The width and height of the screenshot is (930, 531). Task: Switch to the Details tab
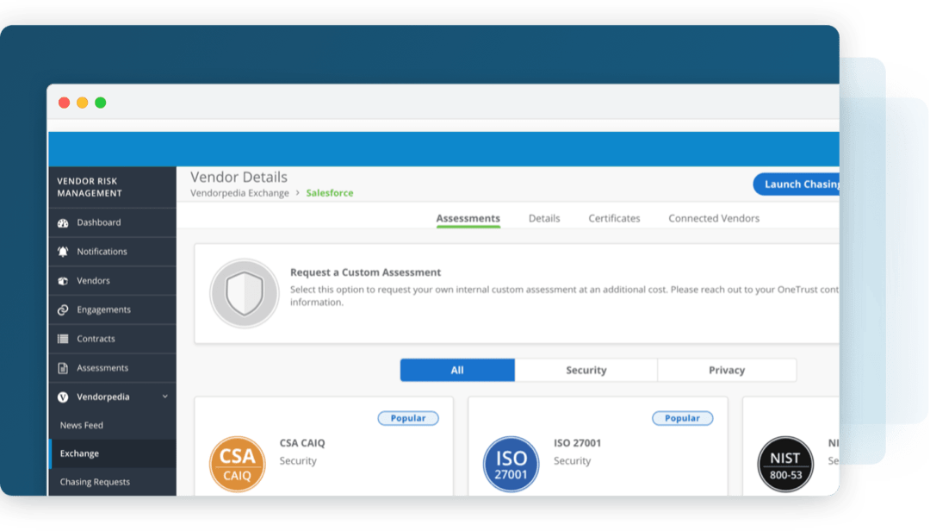pos(544,219)
